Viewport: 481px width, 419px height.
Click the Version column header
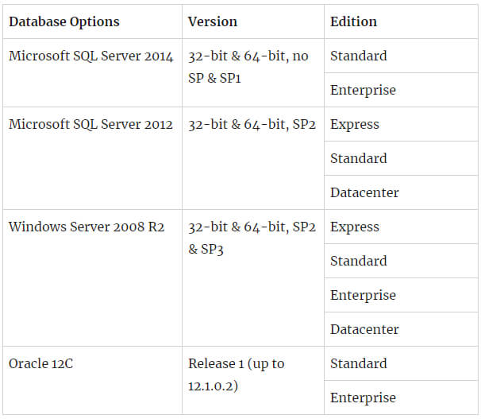pos(253,21)
